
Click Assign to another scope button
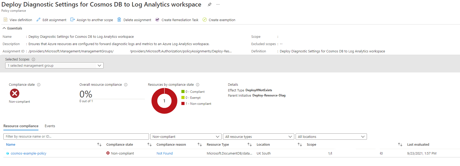point(92,20)
